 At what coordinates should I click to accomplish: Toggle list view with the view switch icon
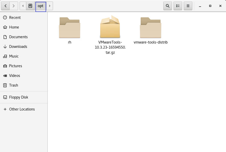(x=178, y=6)
